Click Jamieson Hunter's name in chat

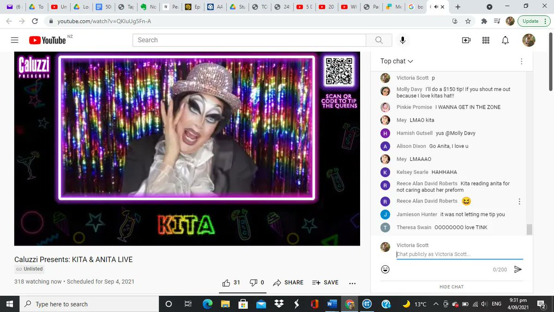(x=417, y=214)
